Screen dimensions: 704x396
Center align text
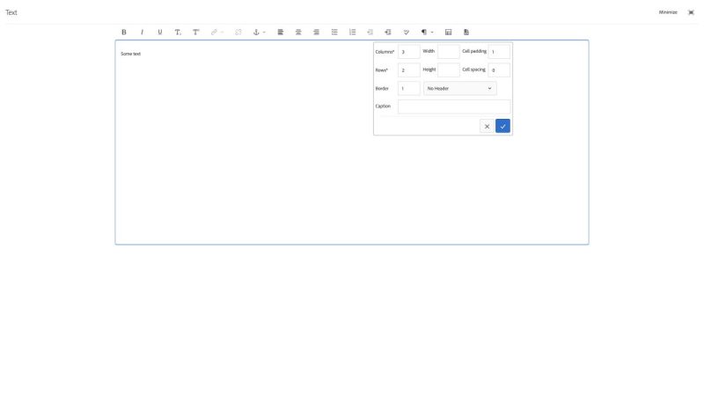(298, 32)
